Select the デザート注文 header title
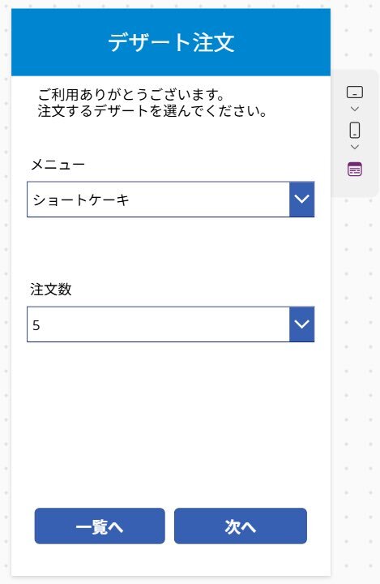Viewport: 380px width, 584px height. (171, 42)
